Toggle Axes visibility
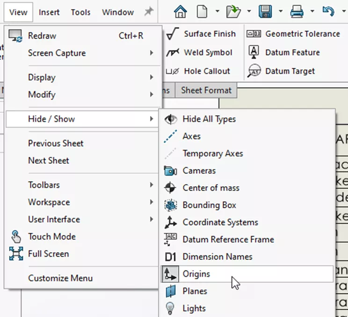Viewport: 348px width, 317px height. (x=246, y=136)
